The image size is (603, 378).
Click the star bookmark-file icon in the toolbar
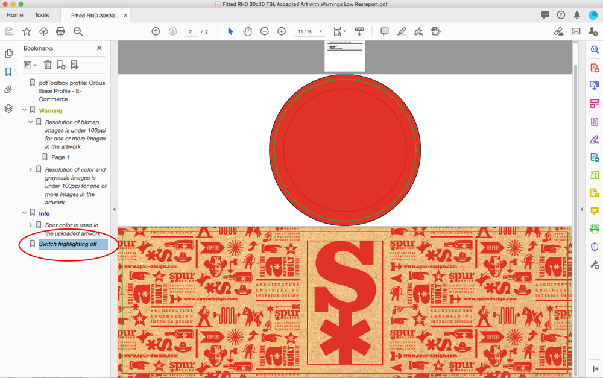[x=27, y=31]
